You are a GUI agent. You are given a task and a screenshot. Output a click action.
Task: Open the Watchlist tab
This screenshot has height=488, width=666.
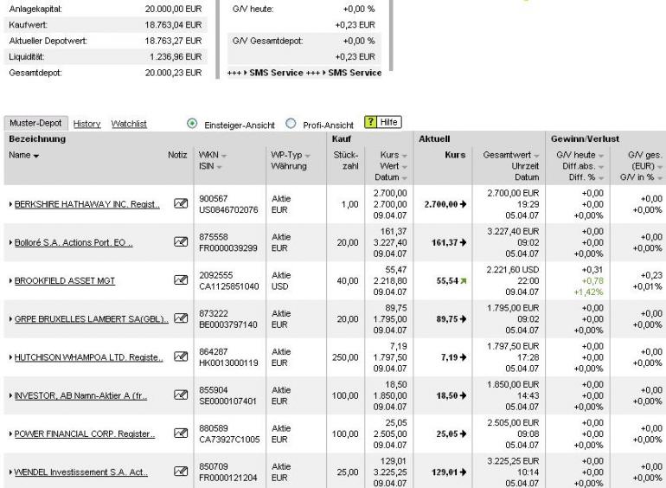[129, 124]
